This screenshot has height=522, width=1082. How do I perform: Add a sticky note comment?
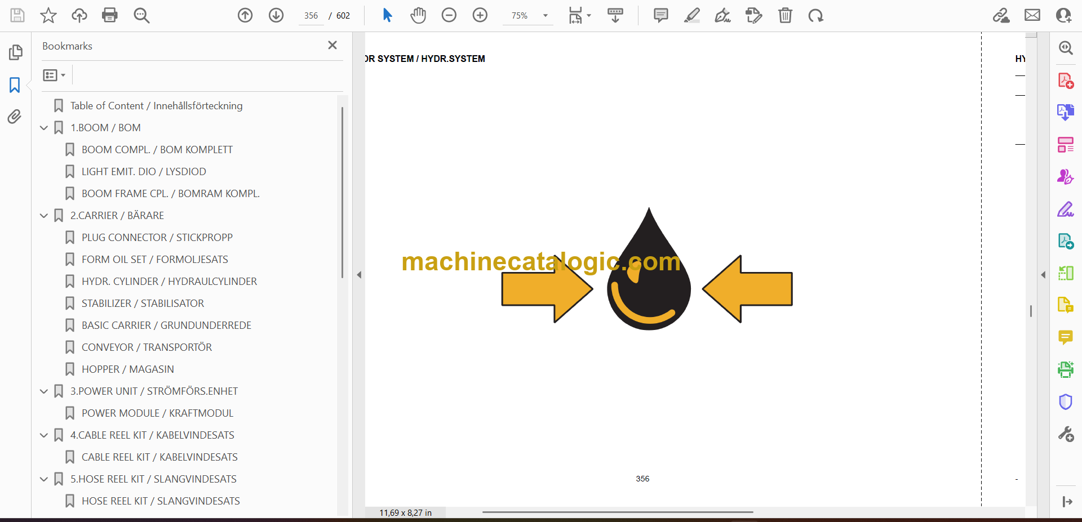[x=661, y=15]
